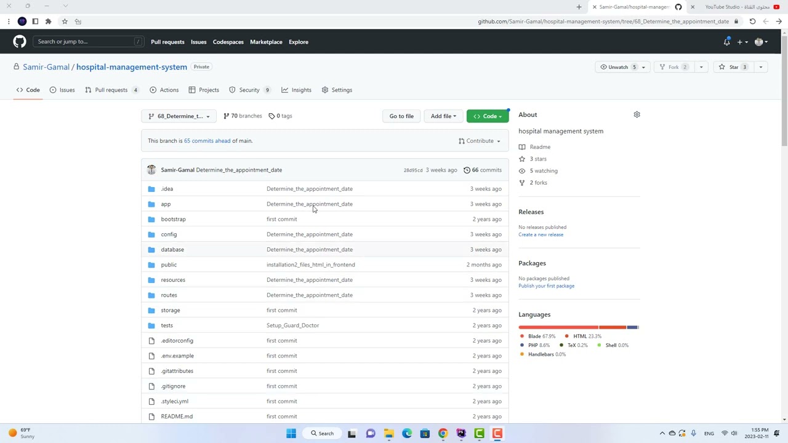The width and height of the screenshot is (788, 443).
Task: Open the About settings gear icon
Action: click(637, 114)
